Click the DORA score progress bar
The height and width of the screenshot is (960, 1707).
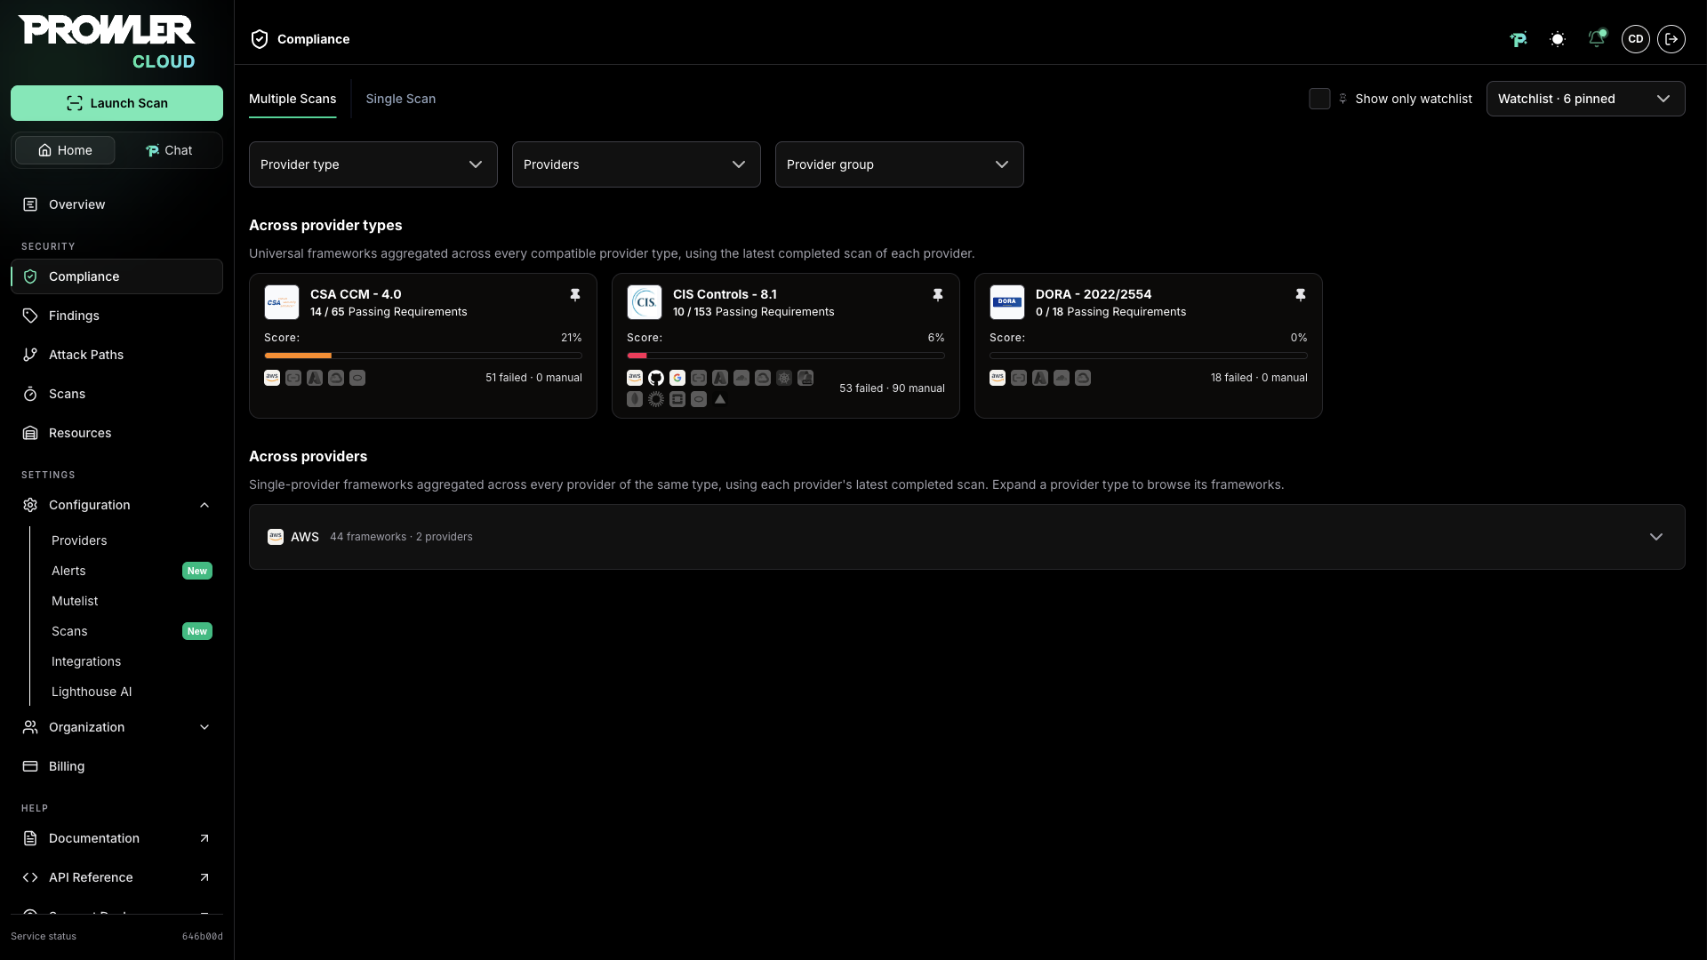pos(1149,356)
